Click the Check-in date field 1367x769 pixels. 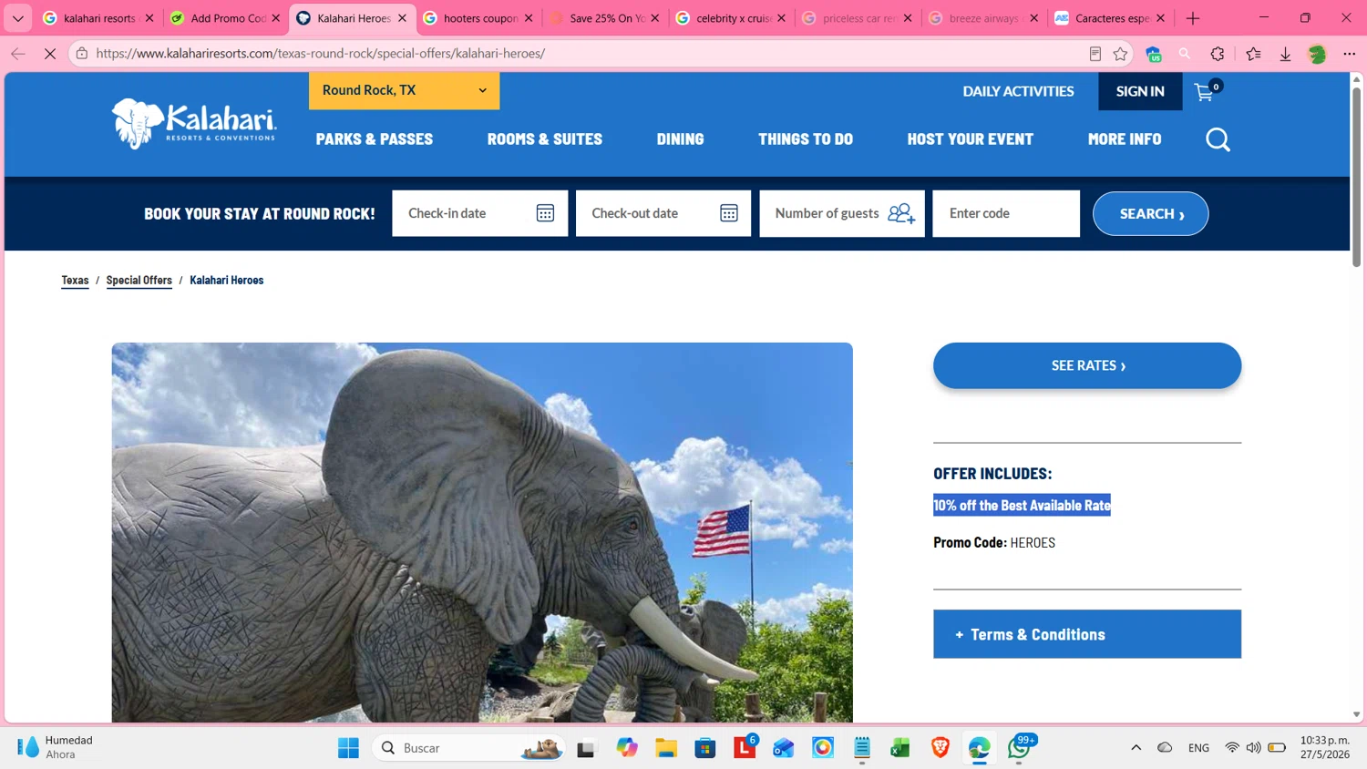coord(479,213)
